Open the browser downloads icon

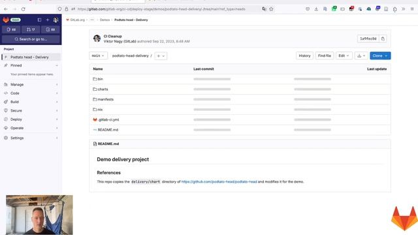[316, 9]
